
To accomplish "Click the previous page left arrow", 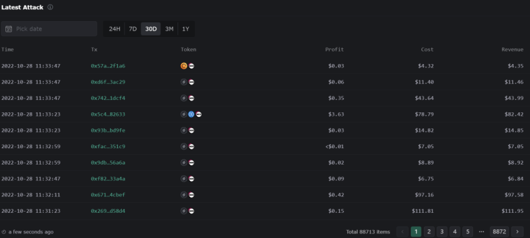I will [402, 231].
